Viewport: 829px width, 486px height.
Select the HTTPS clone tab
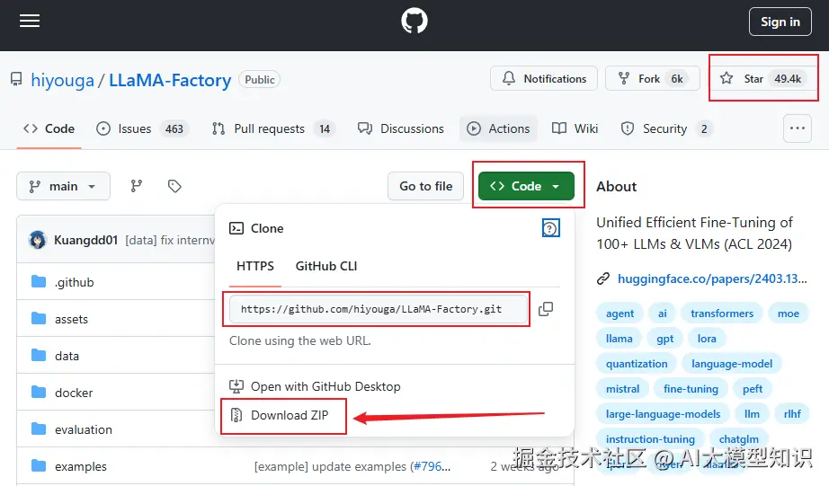(x=254, y=266)
